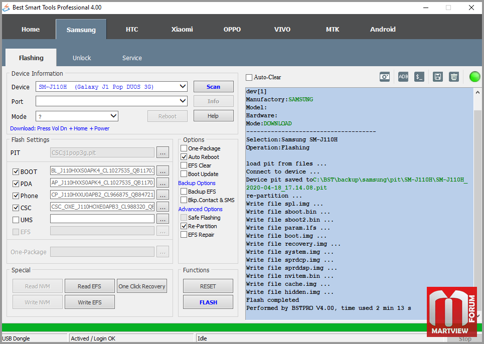The height and width of the screenshot is (344, 484).
Task: Save the log with the floppy disk icon
Action: [438, 77]
